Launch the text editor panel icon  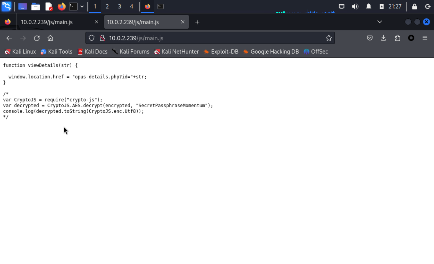(x=49, y=6)
